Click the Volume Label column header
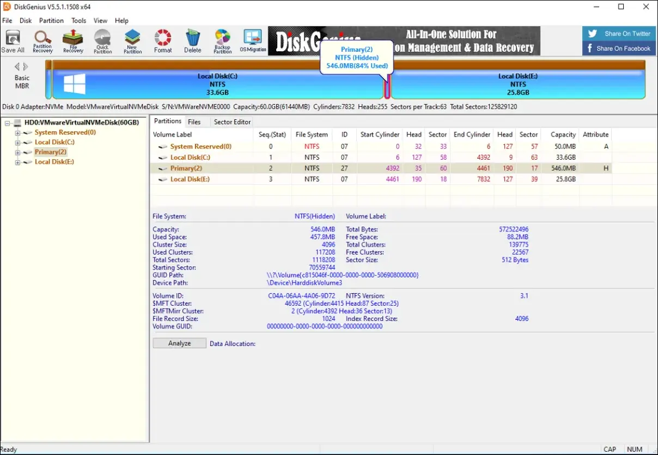 pos(202,135)
